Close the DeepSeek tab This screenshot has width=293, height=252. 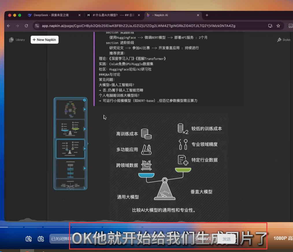coord(79,15)
